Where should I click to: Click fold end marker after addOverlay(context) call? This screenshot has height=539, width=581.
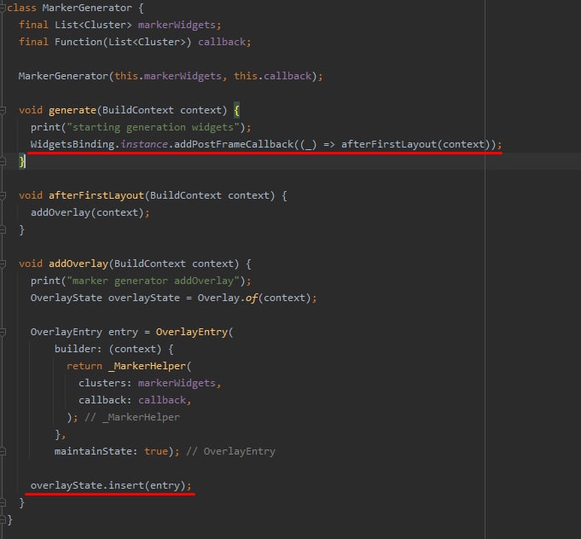3,230
